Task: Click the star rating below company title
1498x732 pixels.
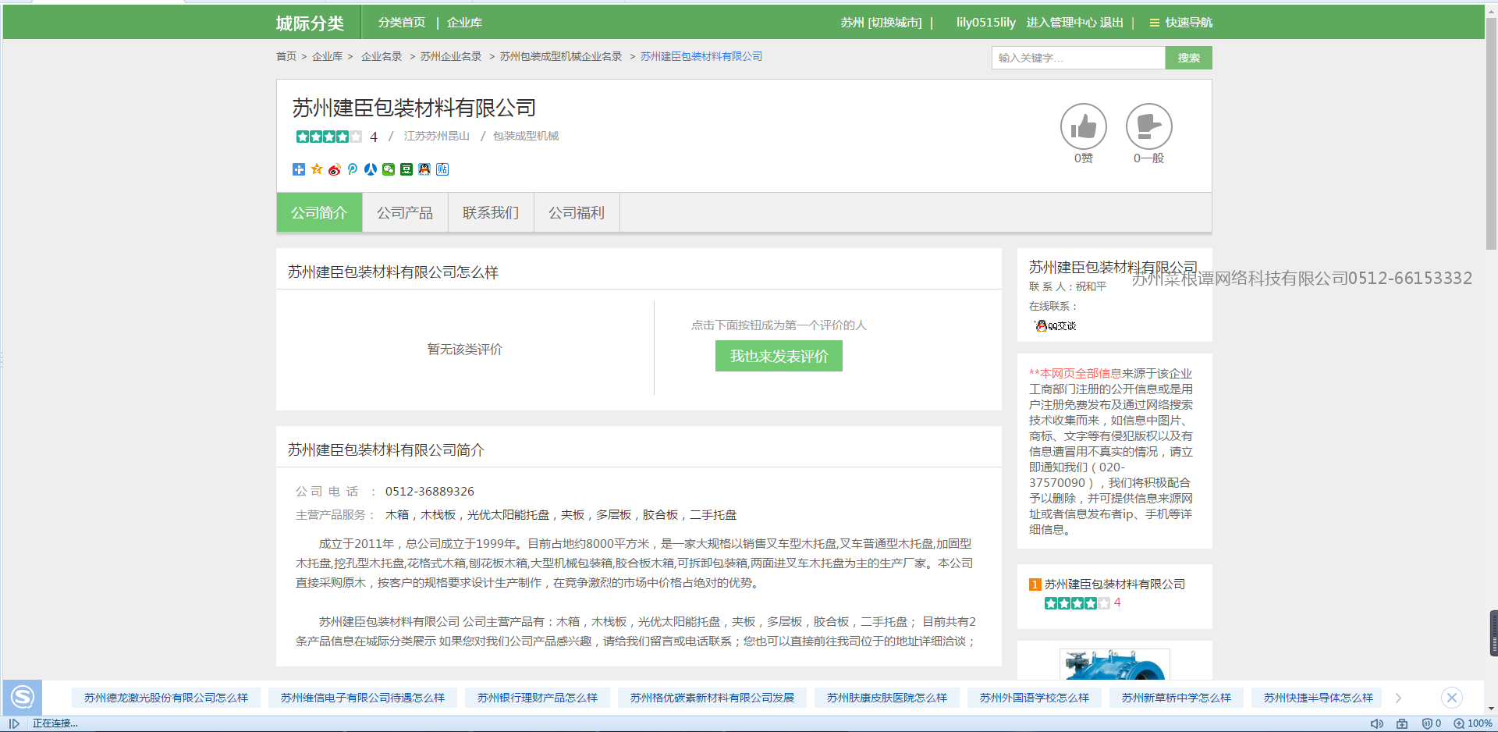Action: pos(328,137)
